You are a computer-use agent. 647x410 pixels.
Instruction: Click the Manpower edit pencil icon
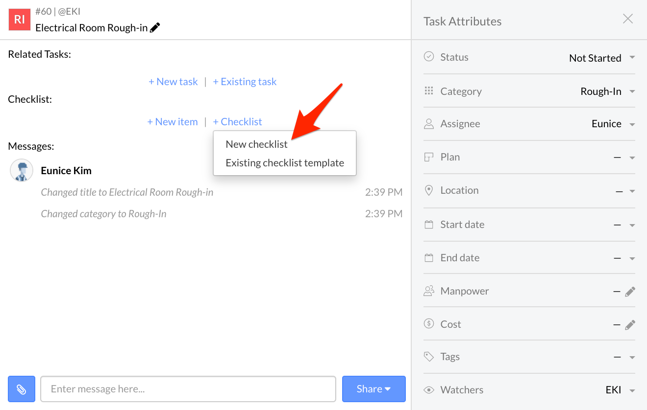click(x=630, y=292)
